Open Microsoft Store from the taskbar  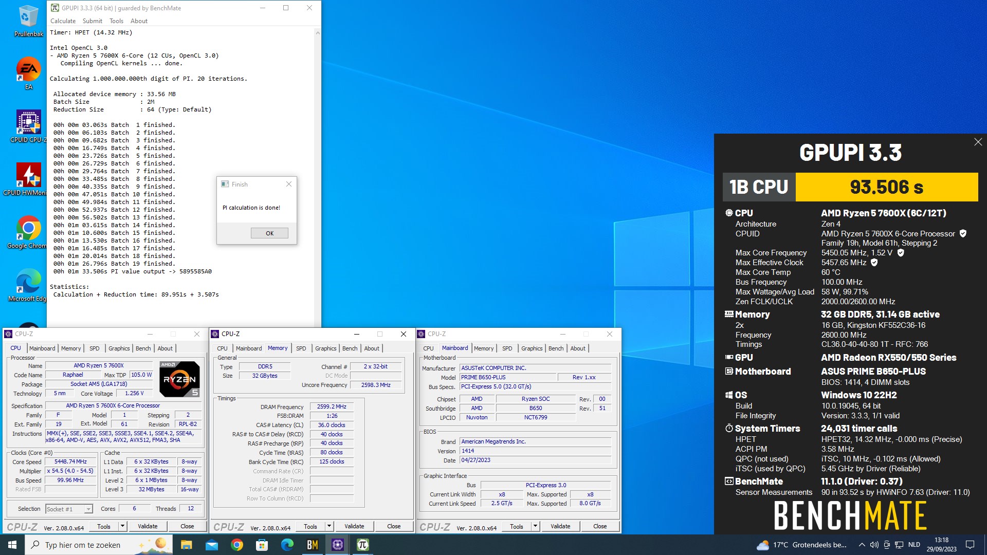point(262,545)
